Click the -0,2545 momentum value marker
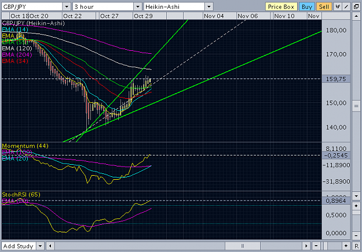362x252 pixels. (x=336, y=155)
